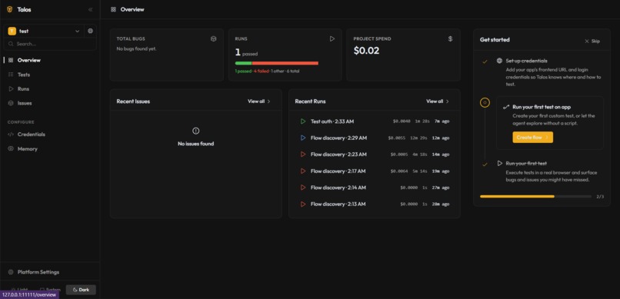This screenshot has height=299, width=620.
Task: Click the Issues icon in the sidebar
Action: tap(11, 103)
